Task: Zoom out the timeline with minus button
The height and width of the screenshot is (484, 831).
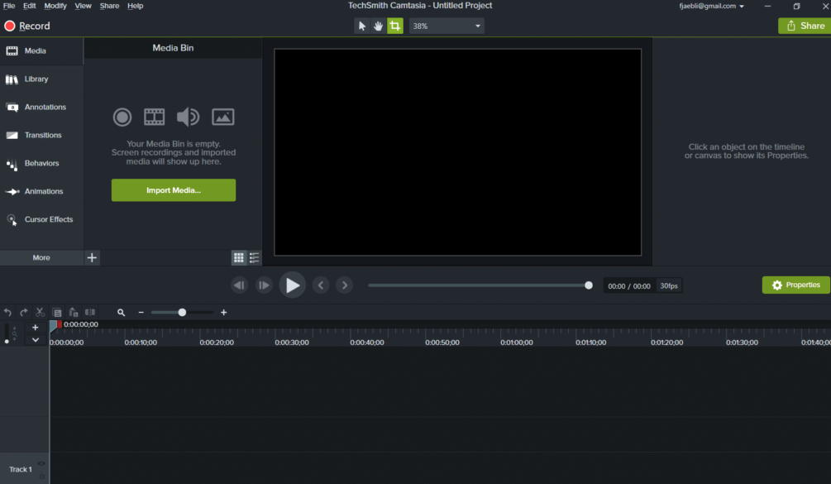Action: 141,312
